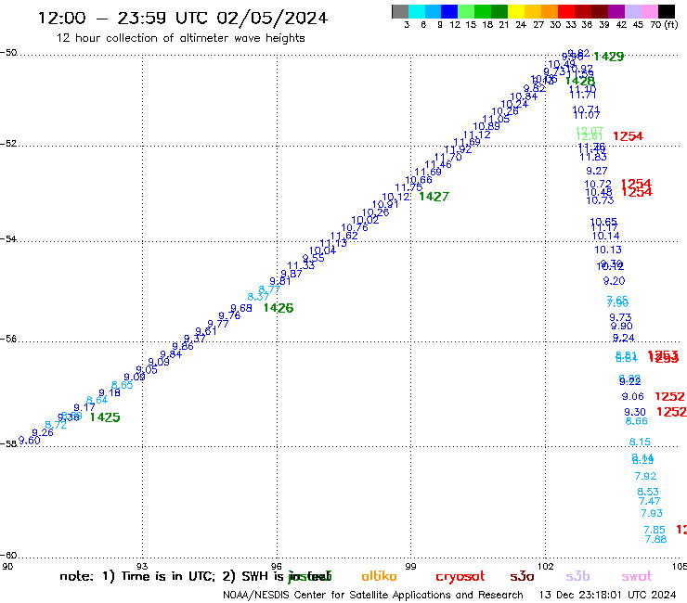Select the latitude axis label -56

(8, 339)
